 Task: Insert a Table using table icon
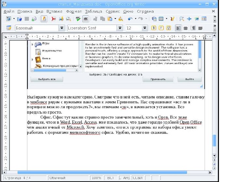tap(161, 19)
